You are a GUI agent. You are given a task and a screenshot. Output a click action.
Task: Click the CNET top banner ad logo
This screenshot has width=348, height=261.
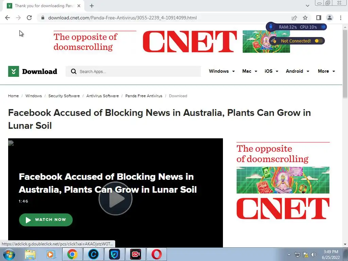[190, 41]
